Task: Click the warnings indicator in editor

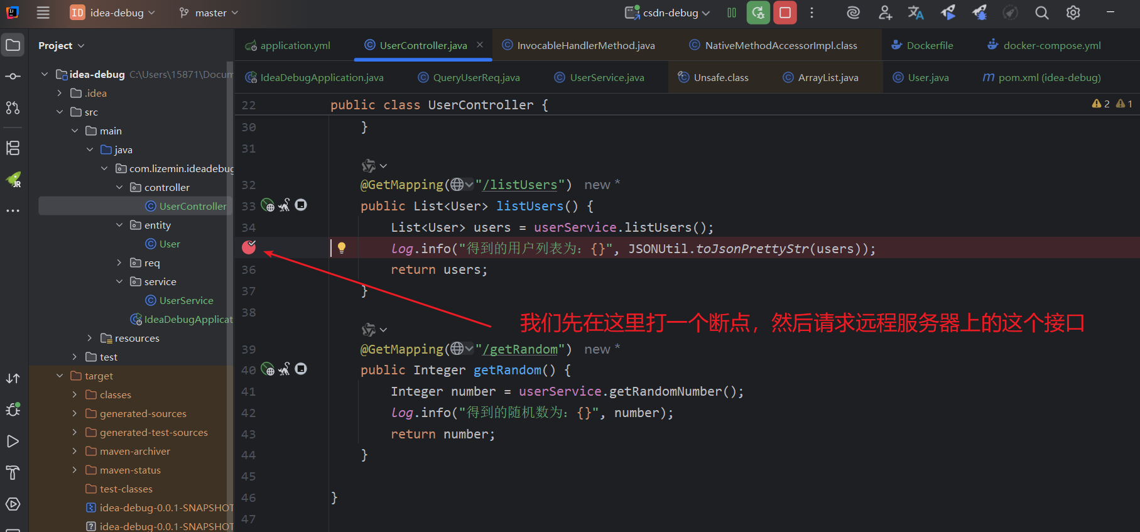Action: coord(1112,104)
